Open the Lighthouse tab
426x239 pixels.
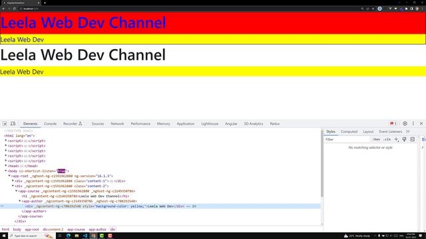[210, 123]
